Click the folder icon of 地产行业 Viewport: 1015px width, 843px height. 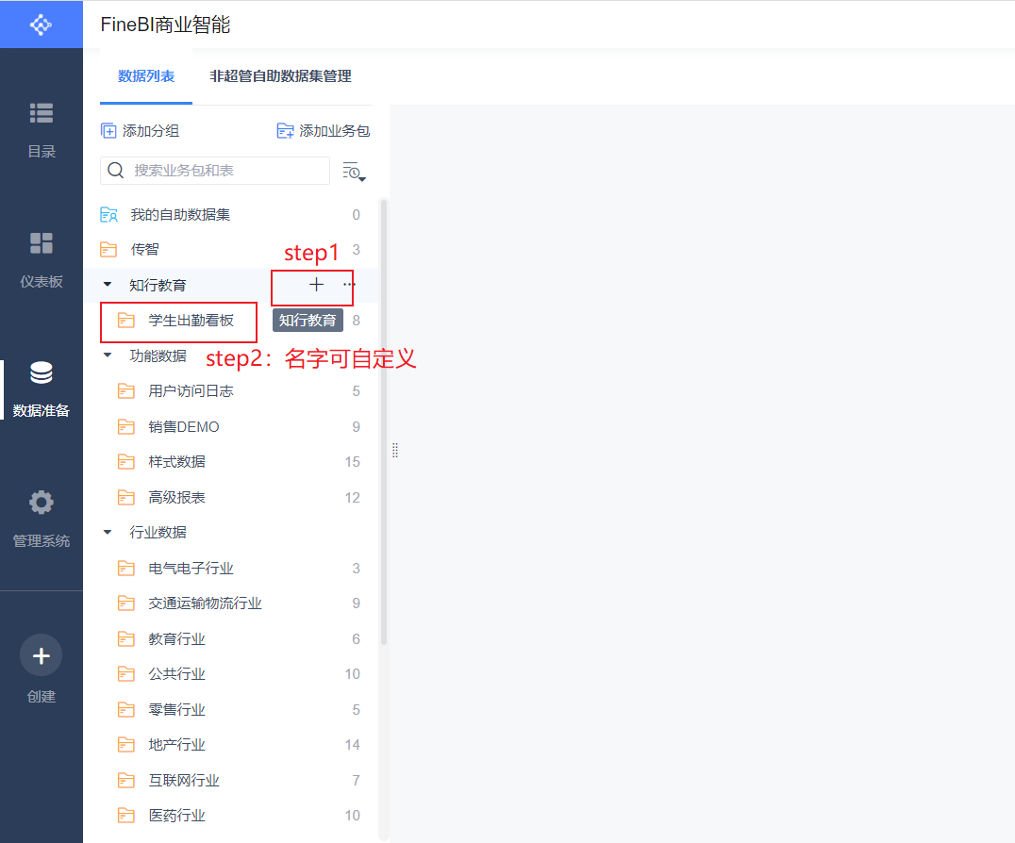point(126,745)
